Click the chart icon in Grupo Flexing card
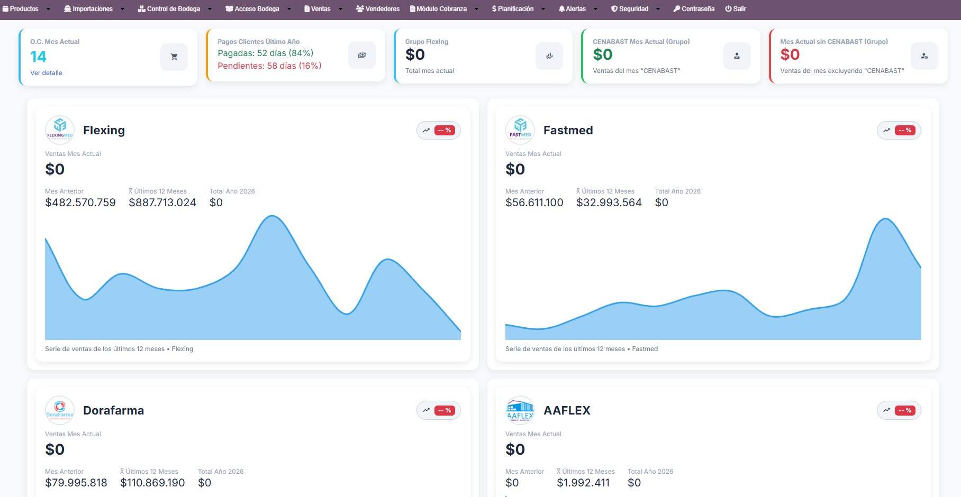The width and height of the screenshot is (961, 497). 549,56
